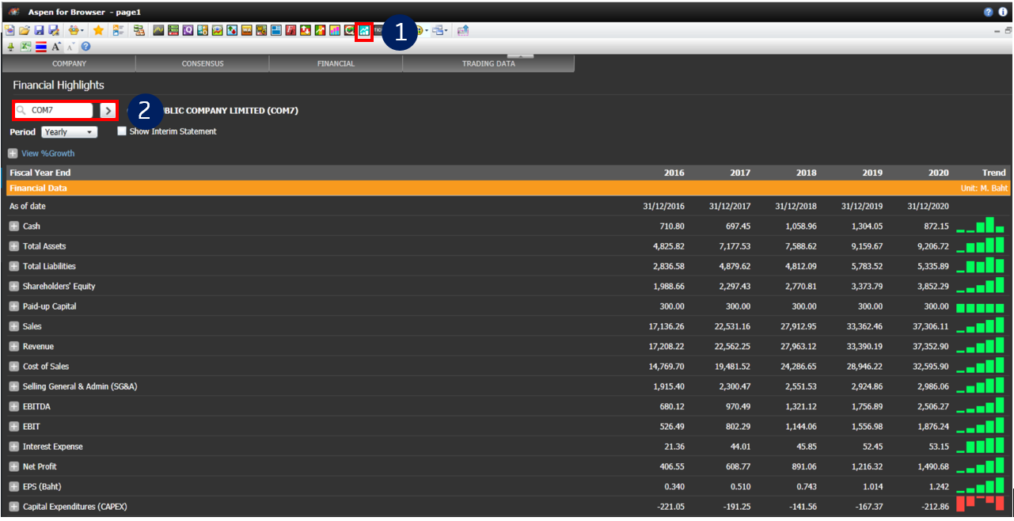Click the View %Growth link
The width and height of the screenshot is (1014, 521).
[47, 154]
